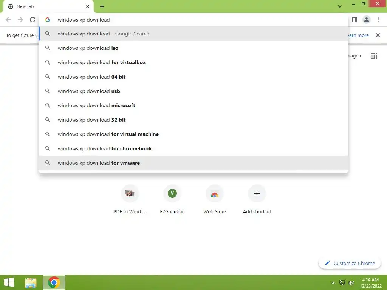Show hidden system tray icons

333,283
